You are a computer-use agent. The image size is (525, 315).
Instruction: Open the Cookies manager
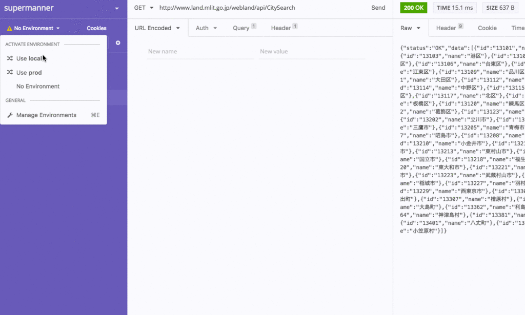click(96, 28)
